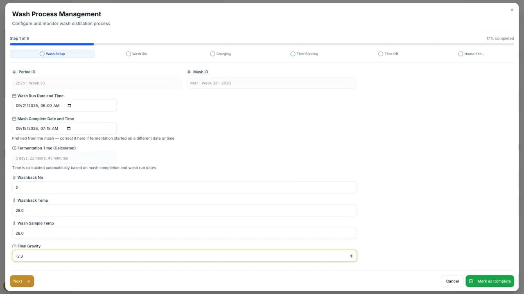Open the House Keeping step
Viewport: 524px width, 294px height.
472,54
